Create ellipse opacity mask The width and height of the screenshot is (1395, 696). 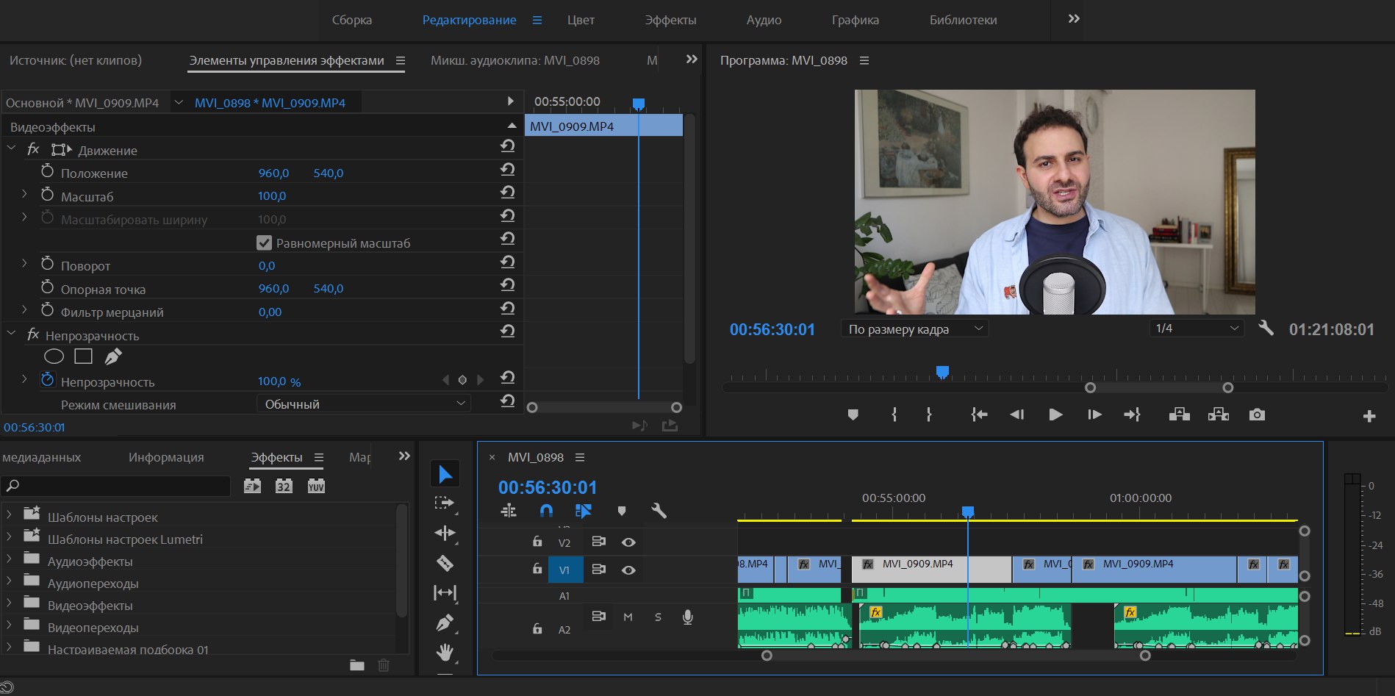54,356
